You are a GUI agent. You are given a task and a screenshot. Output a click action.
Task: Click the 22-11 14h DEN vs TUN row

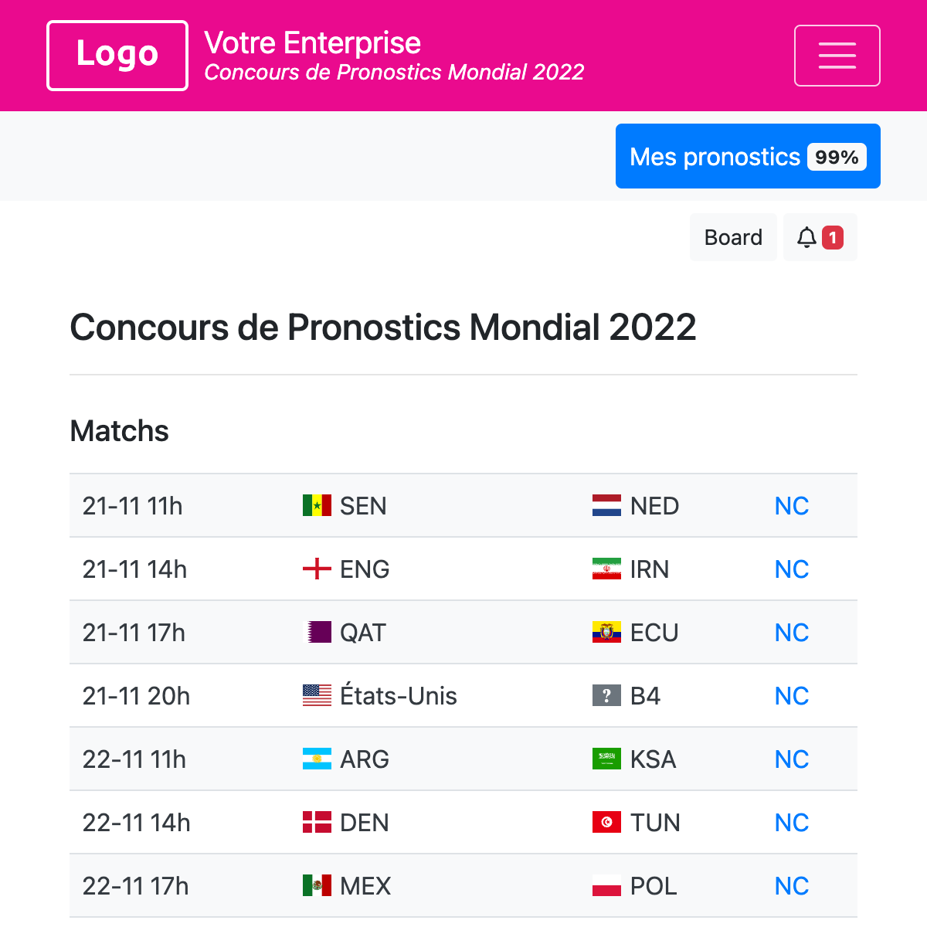coord(463,822)
